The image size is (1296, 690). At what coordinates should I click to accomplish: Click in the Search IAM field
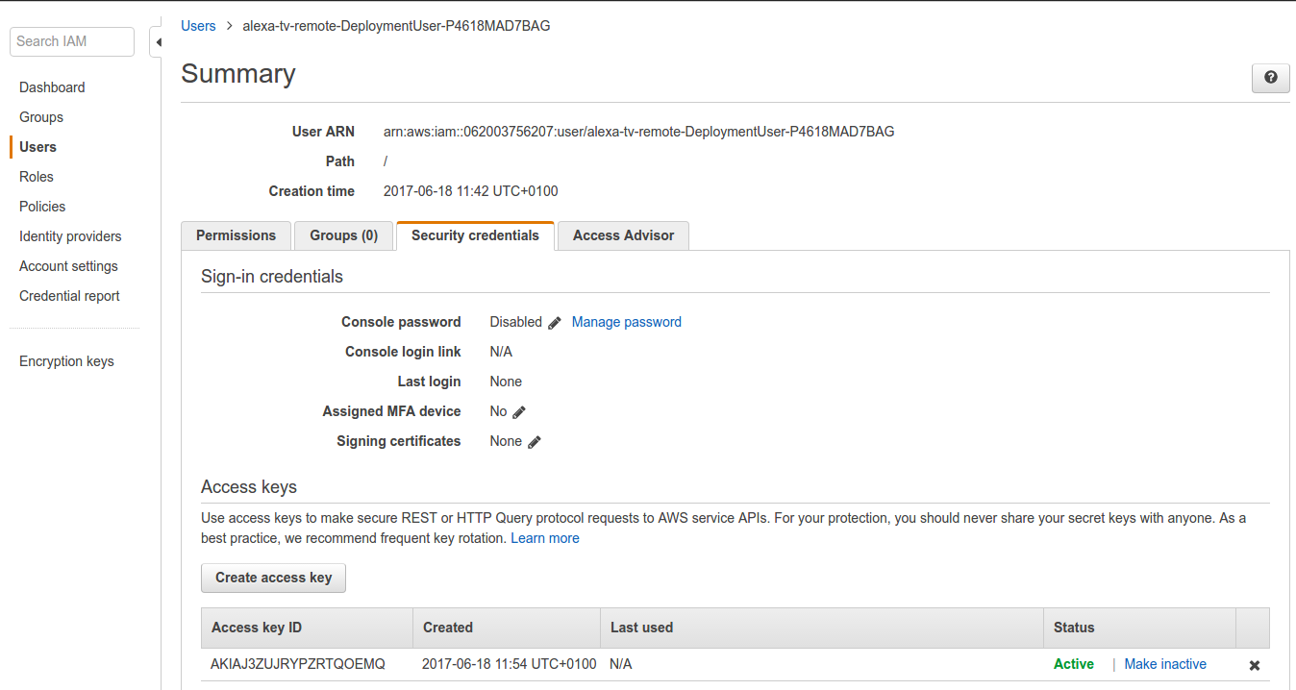[x=72, y=41]
